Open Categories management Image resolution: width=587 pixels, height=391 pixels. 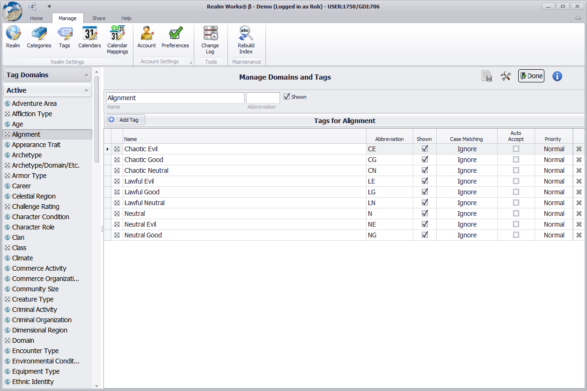click(x=39, y=37)
